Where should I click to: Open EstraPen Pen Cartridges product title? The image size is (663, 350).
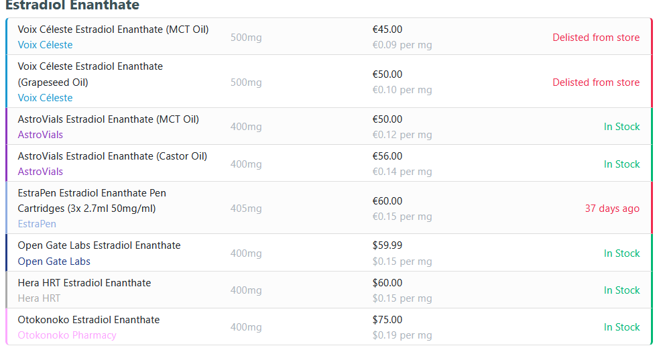pos(92,200)
